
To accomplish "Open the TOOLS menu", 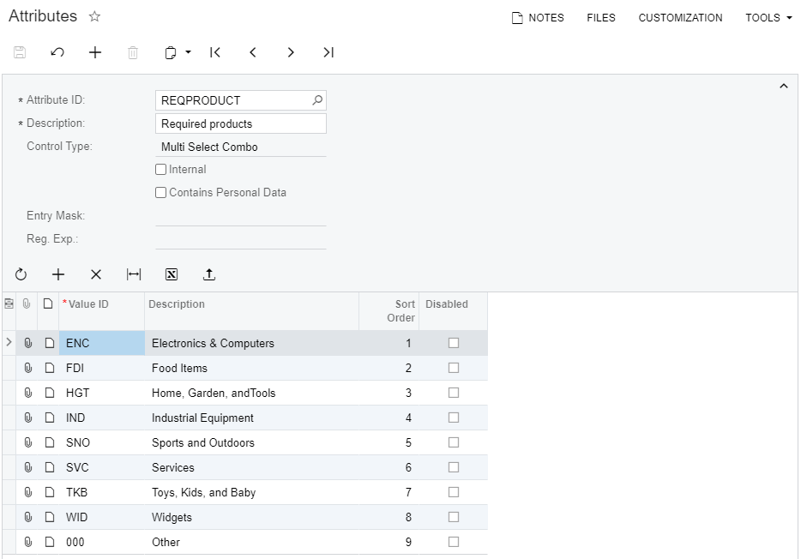I will (x=766, y=17).
